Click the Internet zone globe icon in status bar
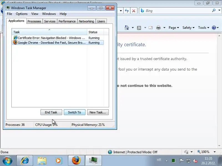 point(110,152)
